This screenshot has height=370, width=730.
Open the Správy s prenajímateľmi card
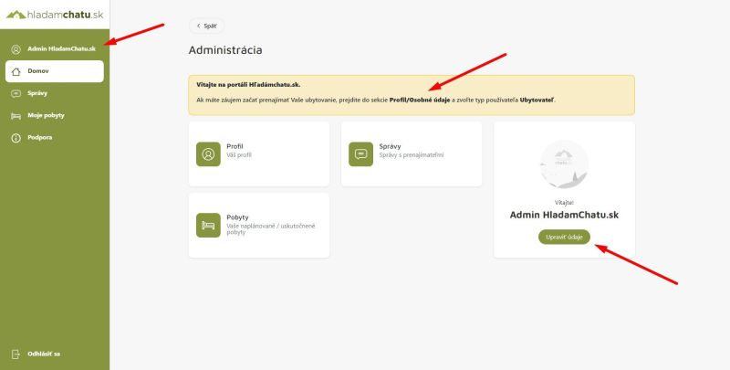[x=412, y=154]
